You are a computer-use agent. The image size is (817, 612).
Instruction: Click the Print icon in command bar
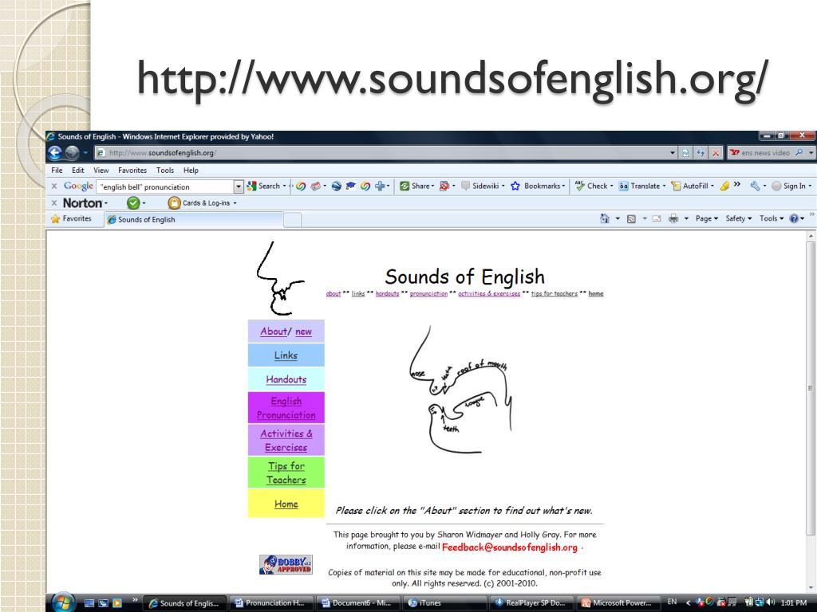(673, 218)
